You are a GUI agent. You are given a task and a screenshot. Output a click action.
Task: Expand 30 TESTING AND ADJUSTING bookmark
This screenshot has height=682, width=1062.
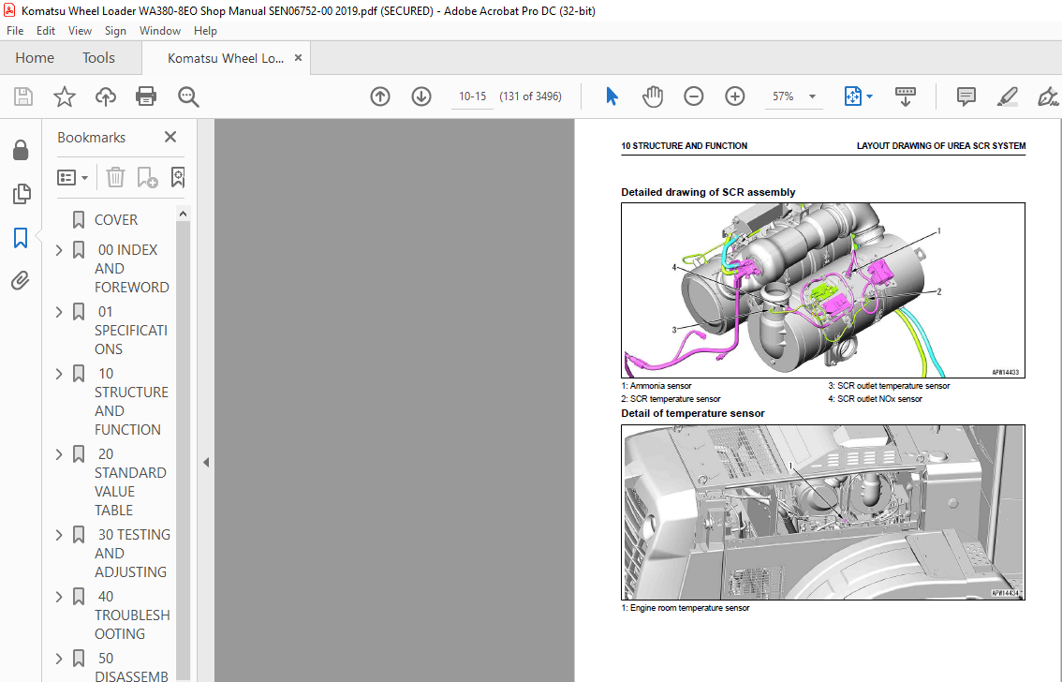[x=59, y=535]
